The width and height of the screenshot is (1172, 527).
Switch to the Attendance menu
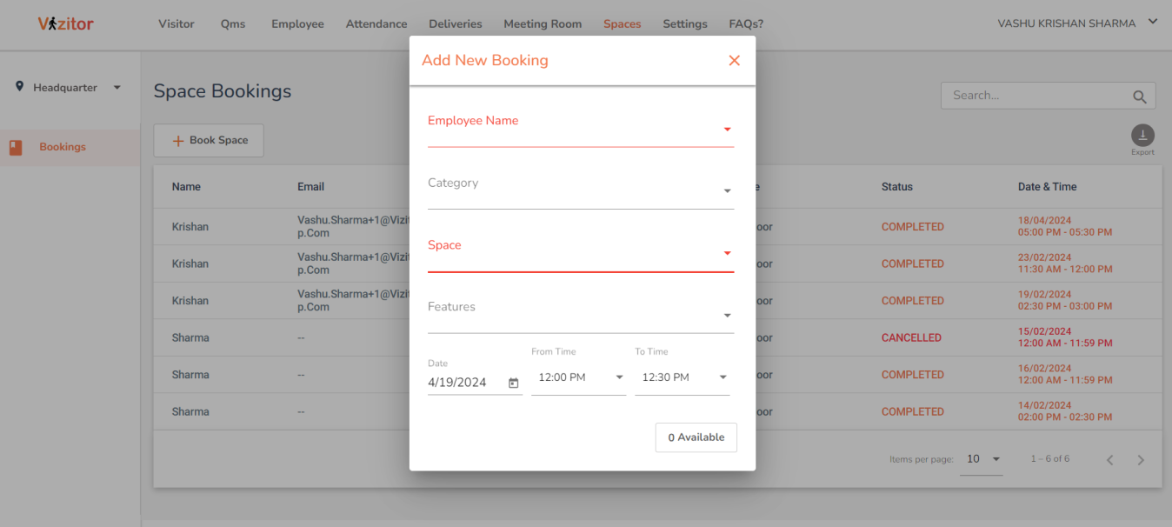376,24
